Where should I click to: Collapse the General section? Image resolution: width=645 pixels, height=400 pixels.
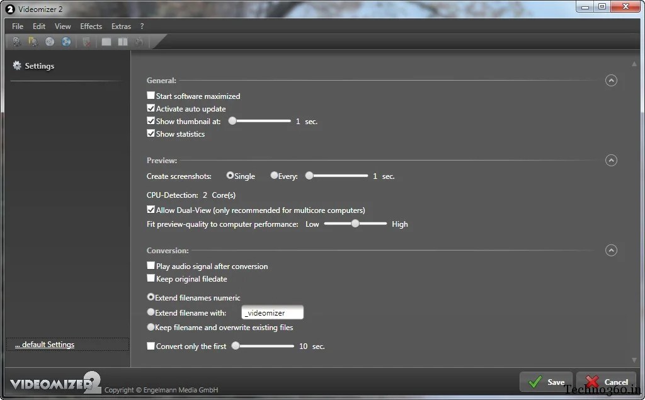coord(611,80)
